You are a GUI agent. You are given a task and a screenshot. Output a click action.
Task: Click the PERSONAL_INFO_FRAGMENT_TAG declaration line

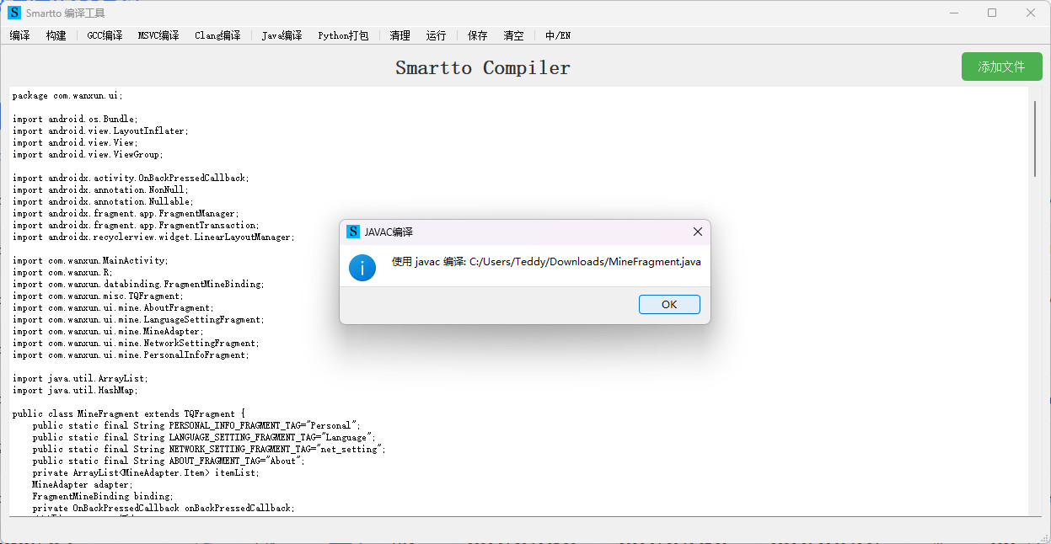pos(196,425)
